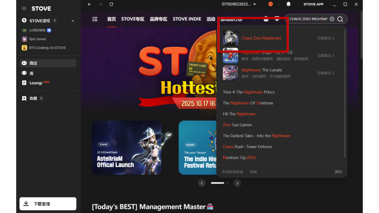Screen dimensions: 379x213
Task: Clear the search text with X icon
Action: tap(332, 19)
